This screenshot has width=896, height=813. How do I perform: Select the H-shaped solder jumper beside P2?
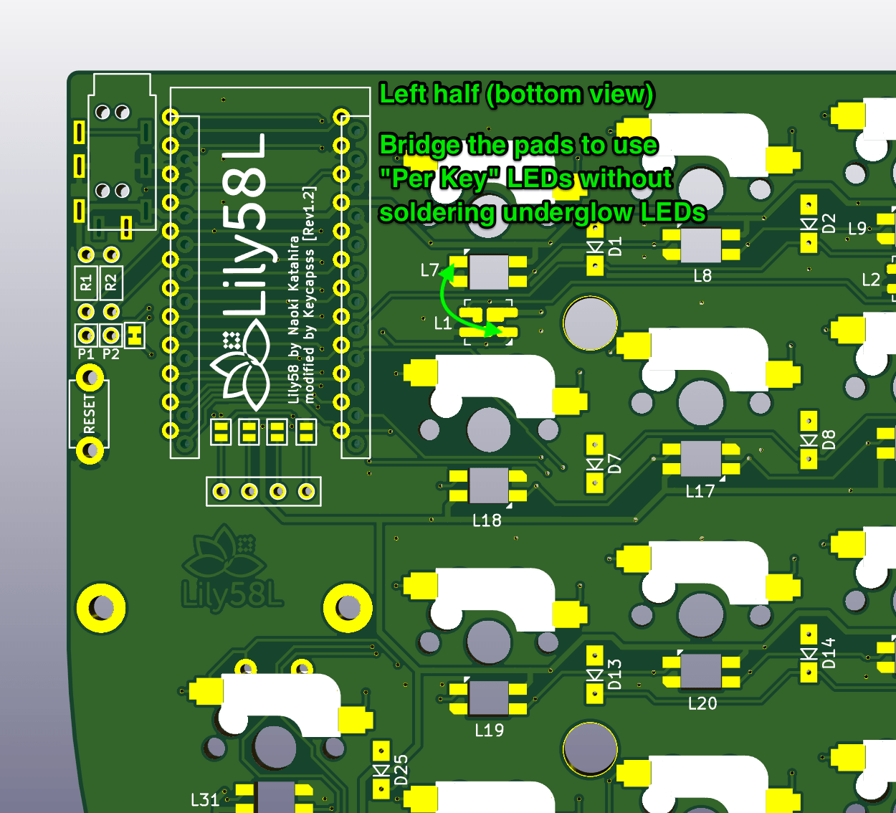(x=135, y=335)
